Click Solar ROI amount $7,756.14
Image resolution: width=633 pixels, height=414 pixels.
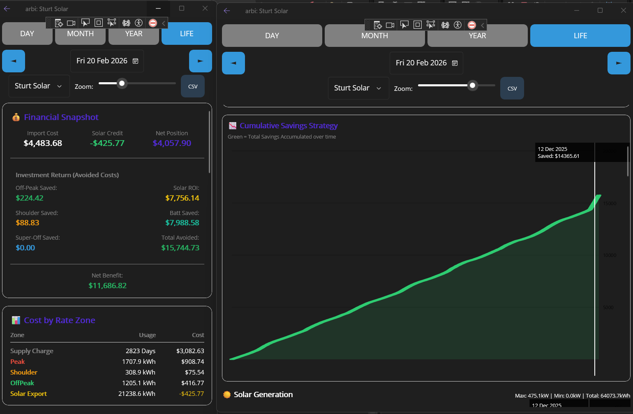coord(182,198)
